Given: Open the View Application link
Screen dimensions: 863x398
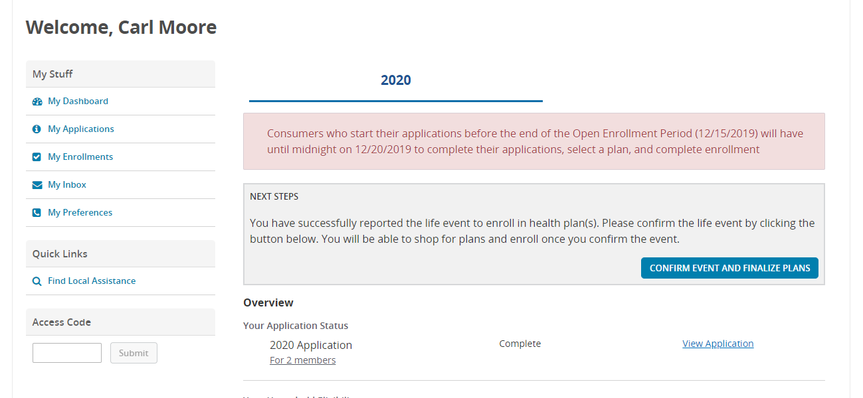Looking at the screenshot, I should (x=718, y=344).
